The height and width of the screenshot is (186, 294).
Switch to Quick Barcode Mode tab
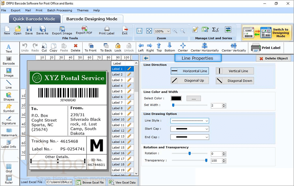(34, 19)
